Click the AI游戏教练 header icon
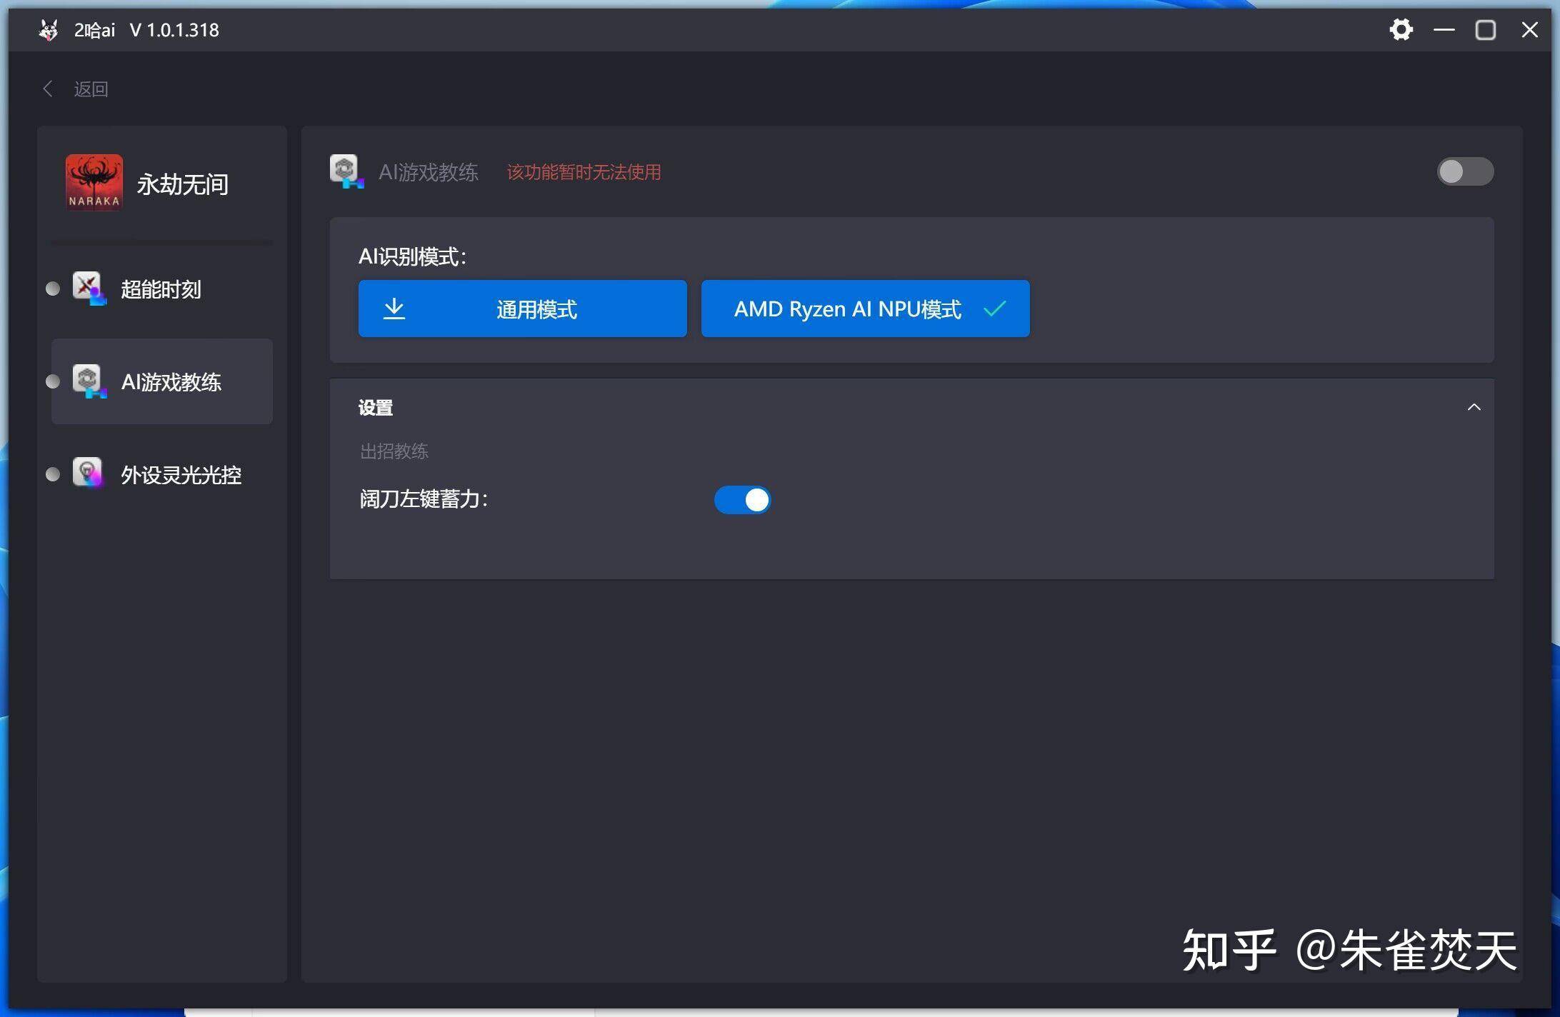1560x1017 pixels. point(346,172)
